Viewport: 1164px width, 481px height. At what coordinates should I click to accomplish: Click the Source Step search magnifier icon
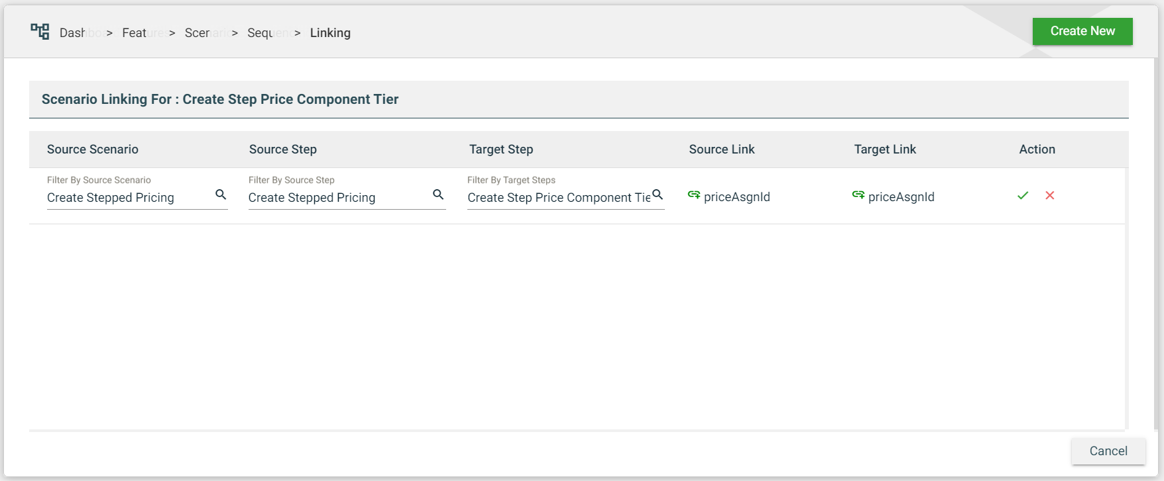point(438,195)
